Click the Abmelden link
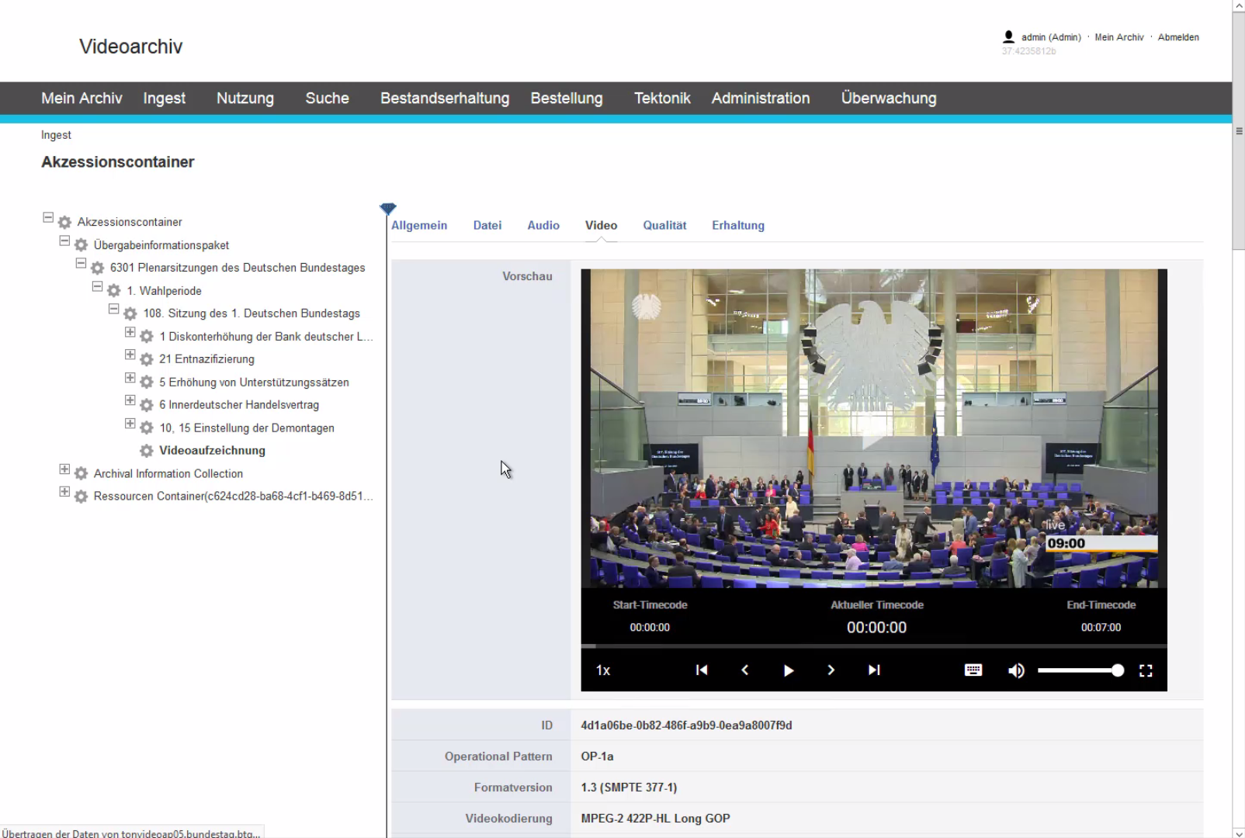Screen dimensions: 1245x838 coord(1177,37)
